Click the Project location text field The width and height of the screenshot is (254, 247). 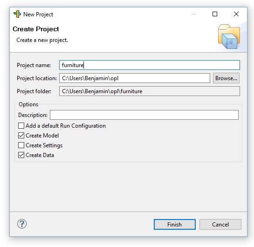coord(135,78)
